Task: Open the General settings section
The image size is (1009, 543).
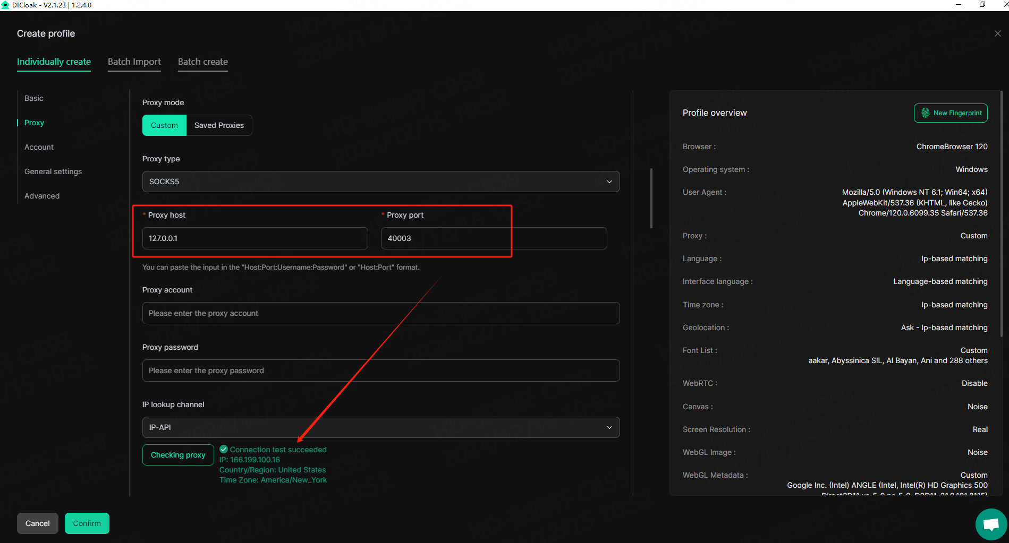Action: point(53,171)
